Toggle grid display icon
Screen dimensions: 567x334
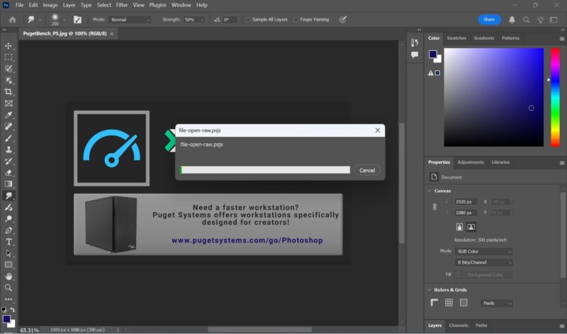[x=449, y=303]
